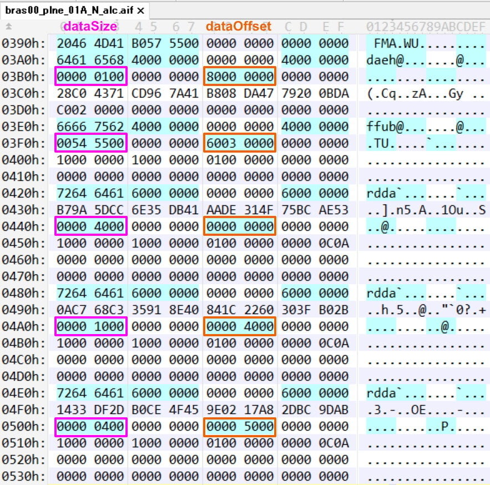Select address row 04A0h
The height and width of the screenshot is (485, 490).
pos(23,326)
